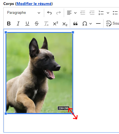Image resolution: width=119 pixels, height=134 pixels.
Task: Insert a horizontal line
Action: pyautogui.click(x=98, y=23)
